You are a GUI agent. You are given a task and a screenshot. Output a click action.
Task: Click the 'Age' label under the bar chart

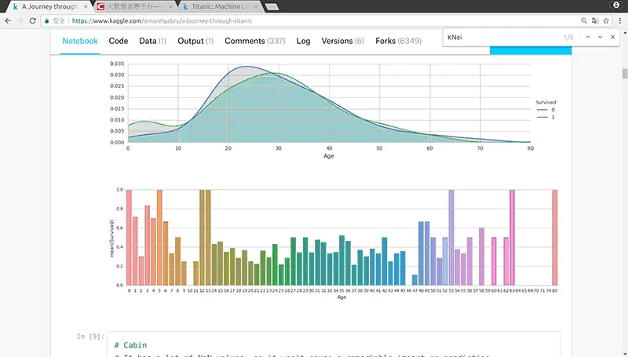tap(341, 297)
